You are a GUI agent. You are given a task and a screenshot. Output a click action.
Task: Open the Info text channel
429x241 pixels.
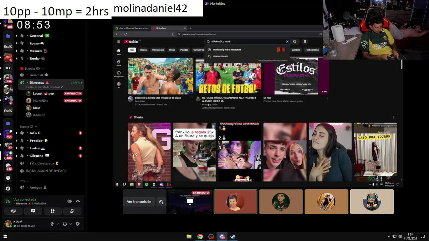click(x=50, y=133)
